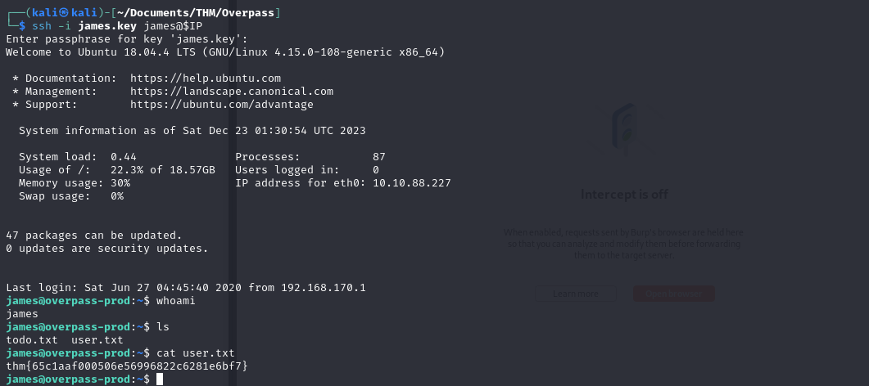869x386 pixels.
Task: Click the whoami command text
Action: [x=176, y=301]
